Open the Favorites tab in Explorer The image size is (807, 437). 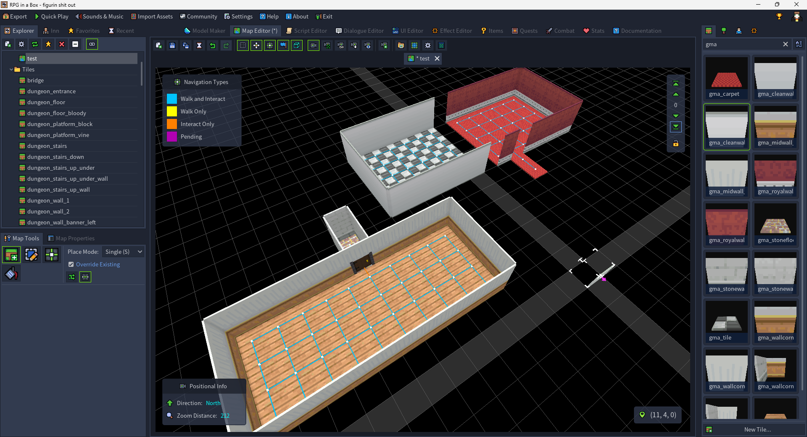click(x=84, y=31)
